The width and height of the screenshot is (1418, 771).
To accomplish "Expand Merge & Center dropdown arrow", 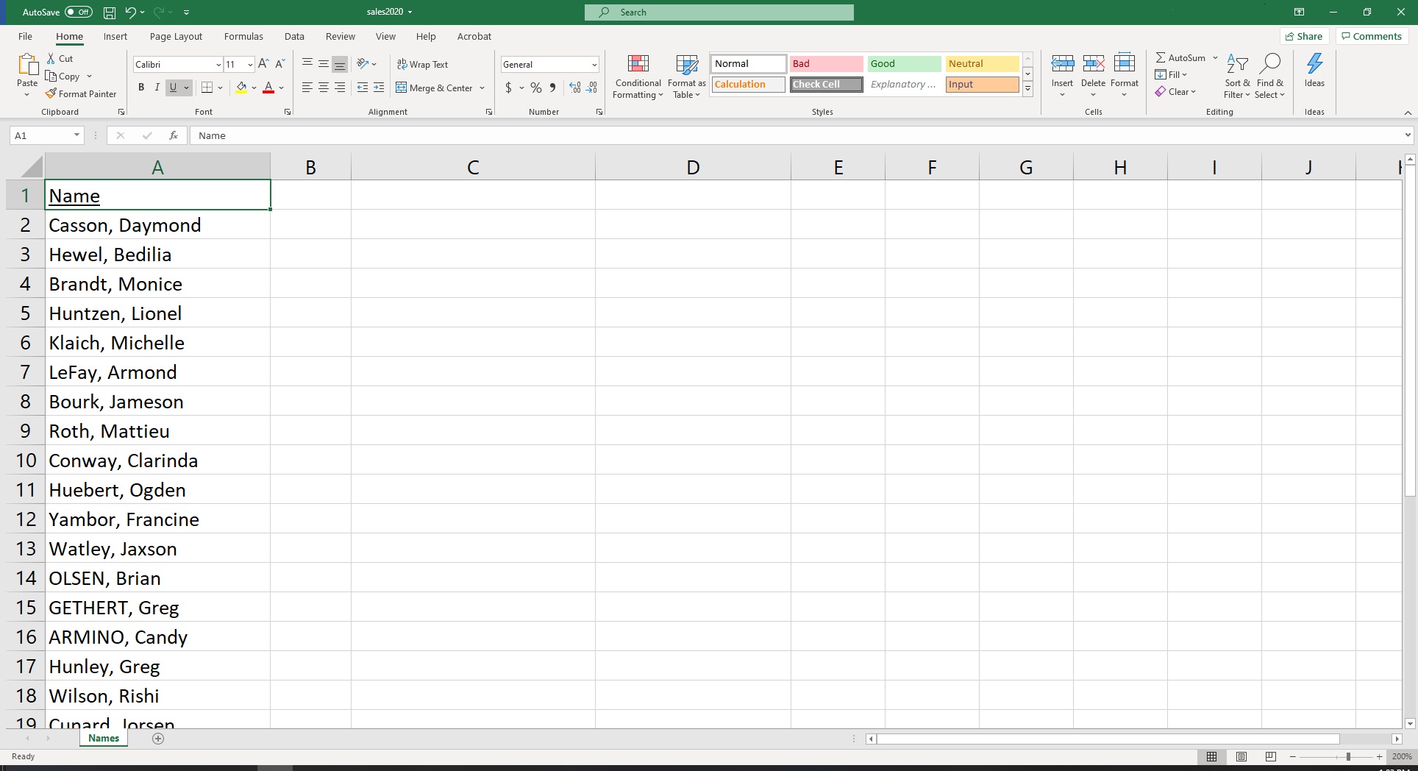I will pyautogui.click(x=482, y=88).
